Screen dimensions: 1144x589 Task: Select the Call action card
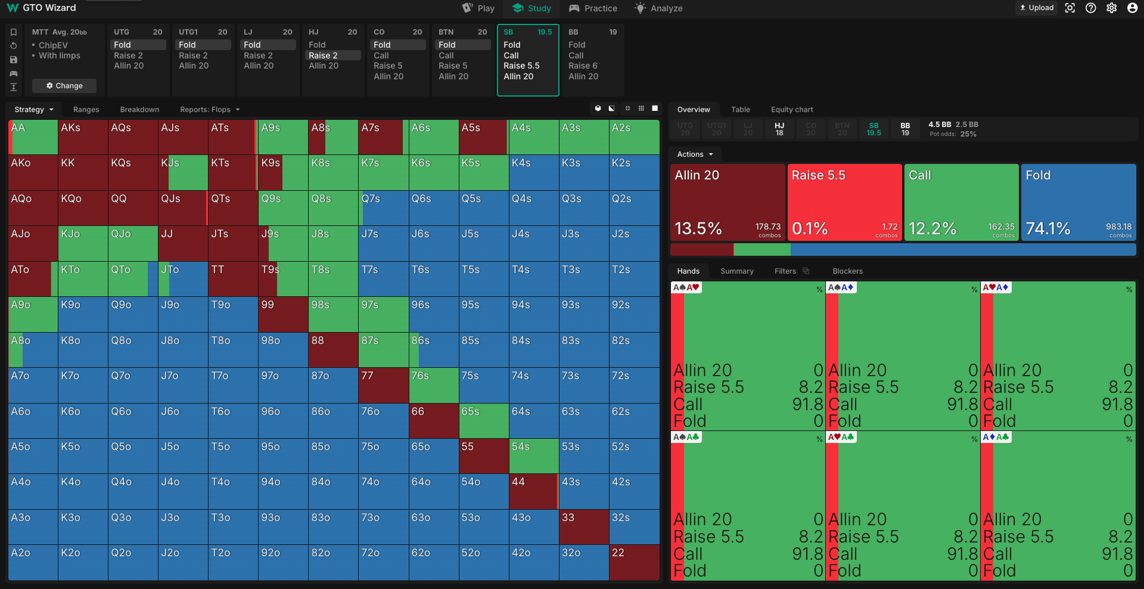[961, 203]
